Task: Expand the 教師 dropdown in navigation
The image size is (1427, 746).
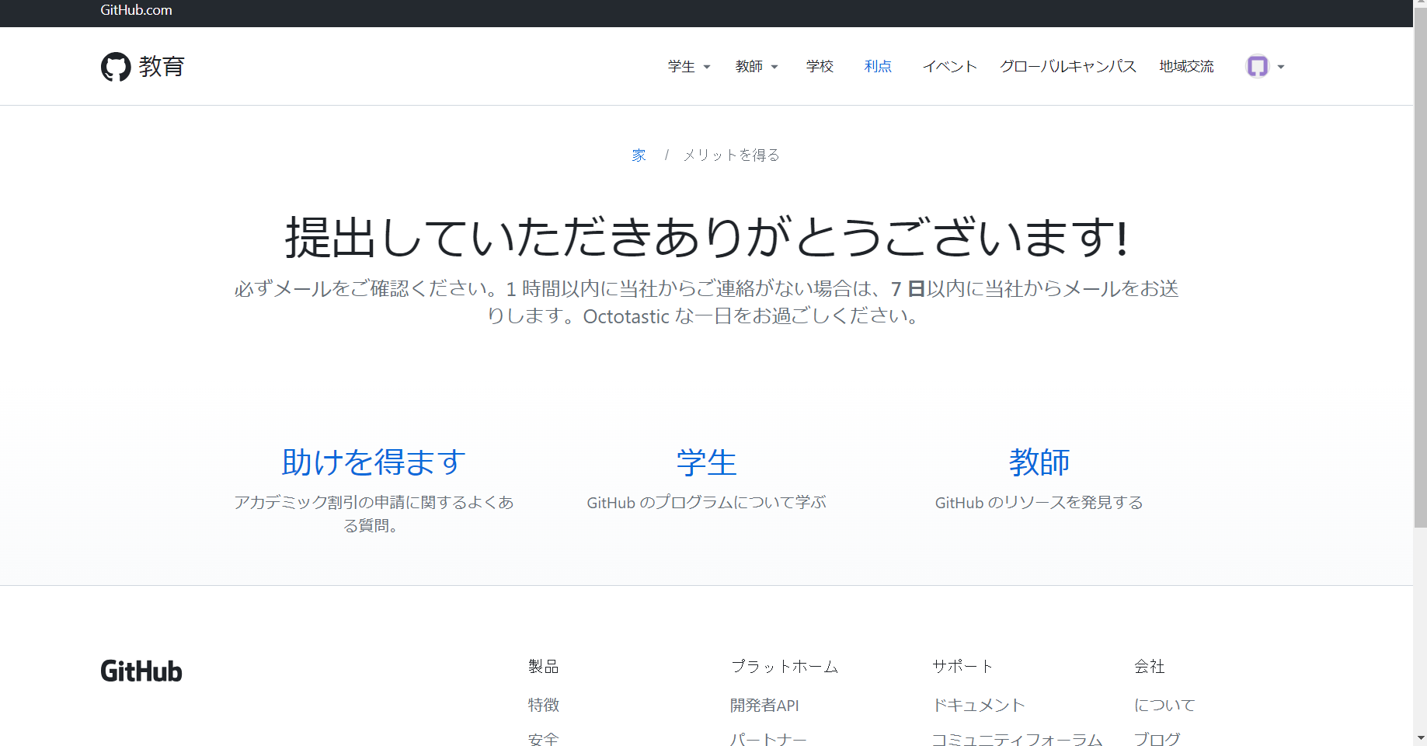Action: 757,67
